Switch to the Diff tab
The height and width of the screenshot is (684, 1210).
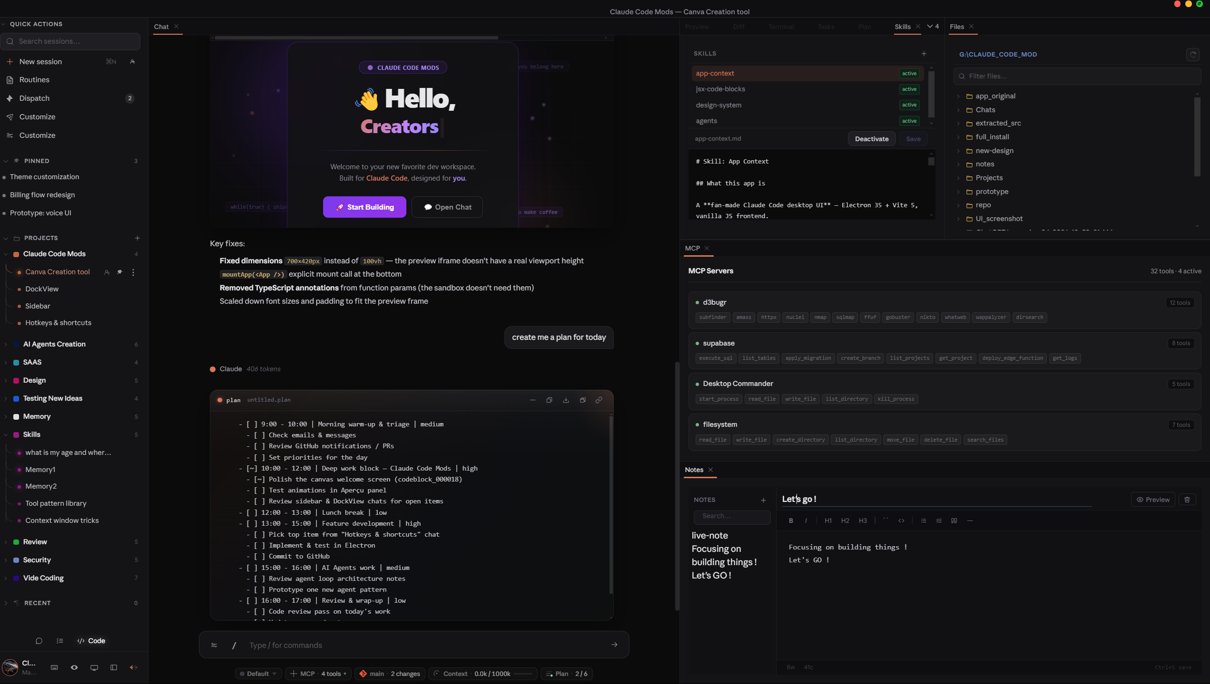click(738, 27)
